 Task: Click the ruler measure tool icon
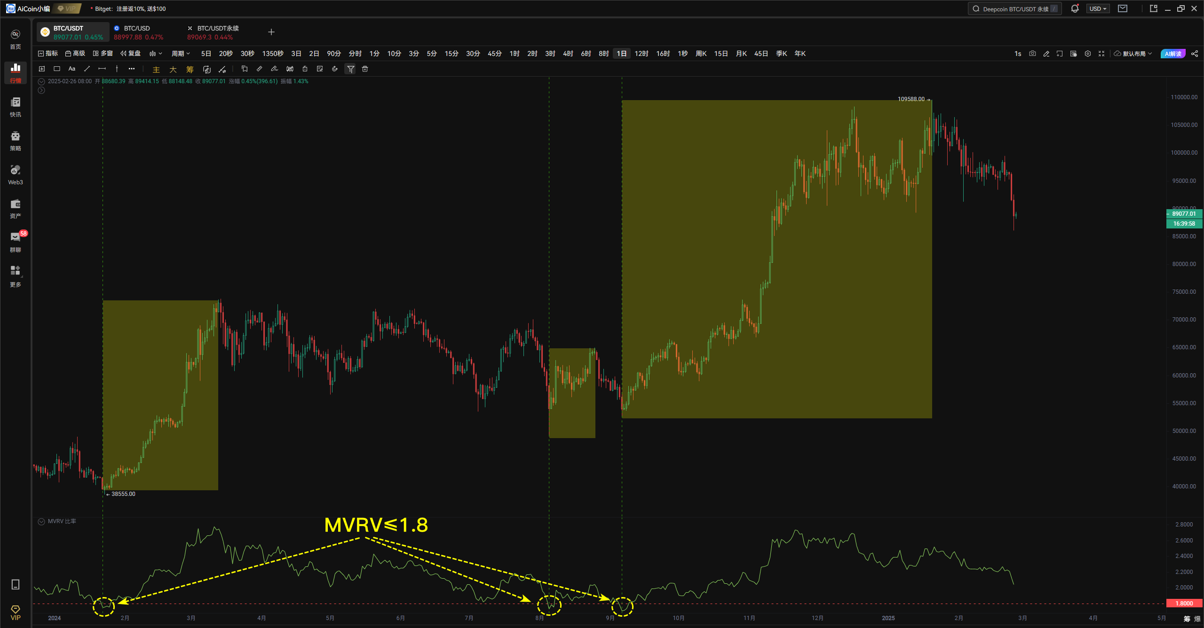coord(260,69)
